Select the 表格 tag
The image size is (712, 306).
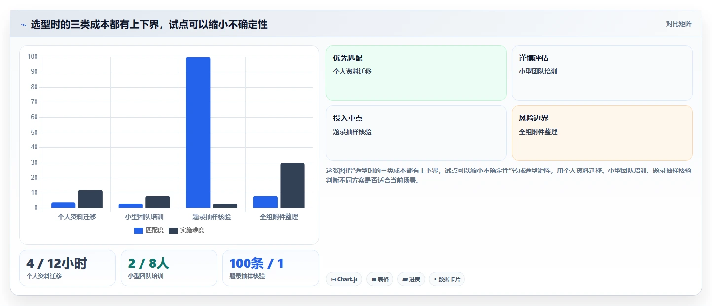[380, 279]
